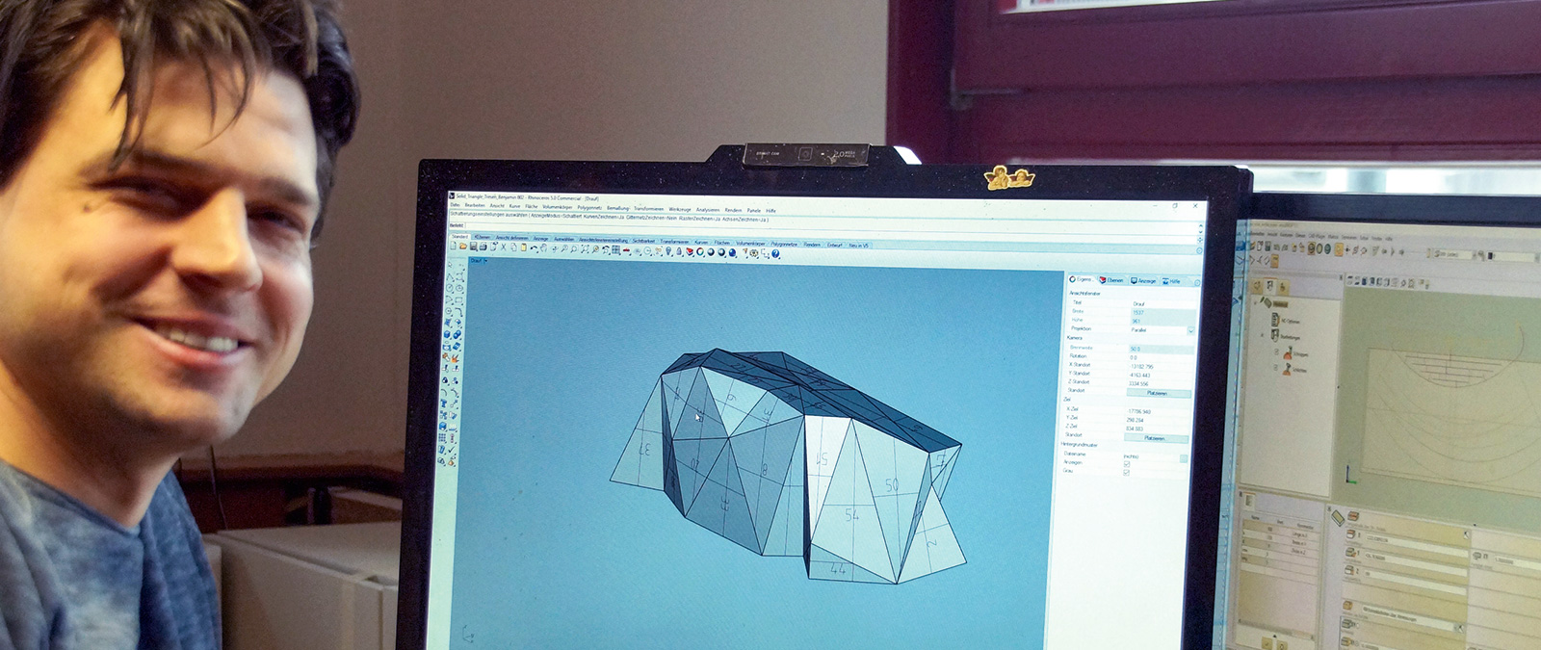
Task: Click the Brennweite value 50.0
Action: click(x=1162, y=349)
